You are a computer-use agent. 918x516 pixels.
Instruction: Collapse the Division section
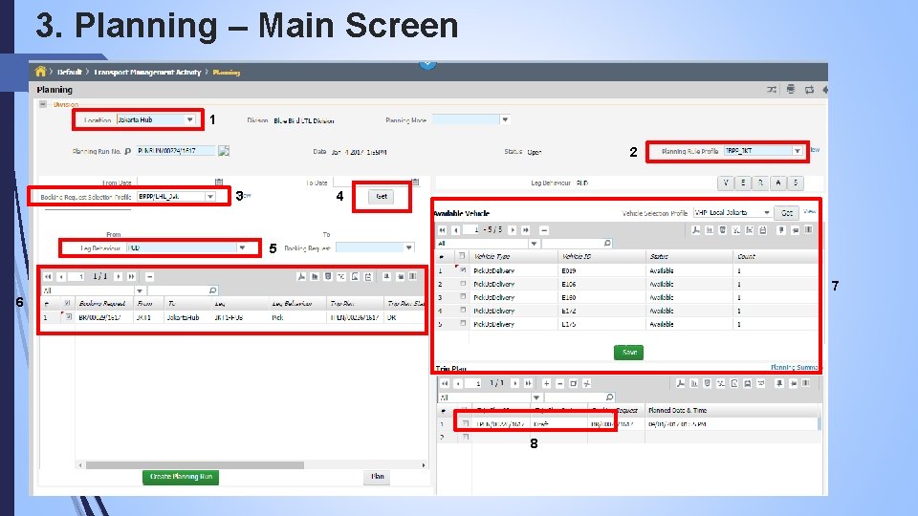point(43,104)
